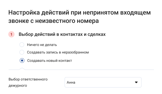Click "Выбор действий в контактах и сделках" heading

click(62, 34)
